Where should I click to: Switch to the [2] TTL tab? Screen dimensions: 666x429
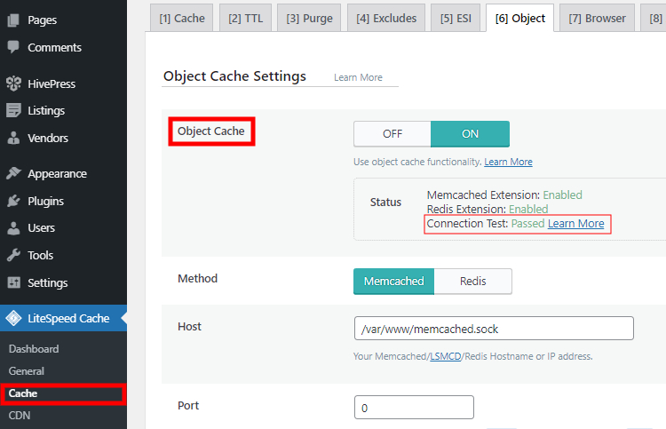245,19
